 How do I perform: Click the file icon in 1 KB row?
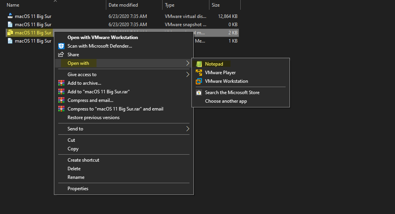click(10, 41)
